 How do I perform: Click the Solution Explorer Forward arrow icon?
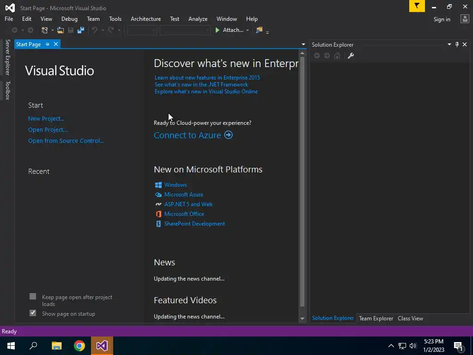point(327,55)
